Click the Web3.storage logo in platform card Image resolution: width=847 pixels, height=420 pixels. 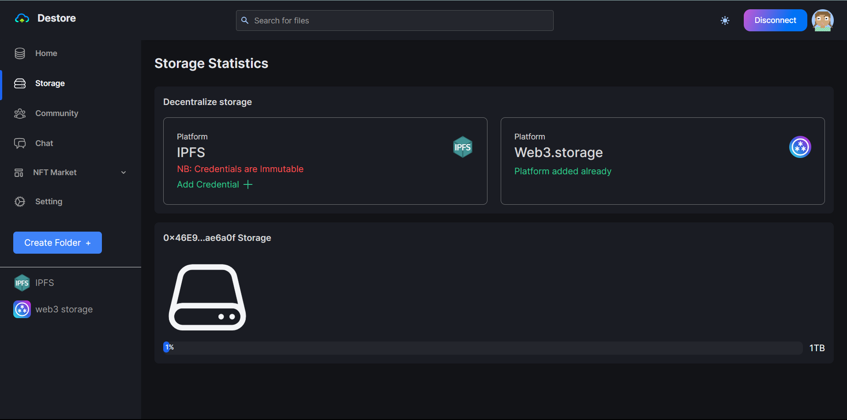800,147
